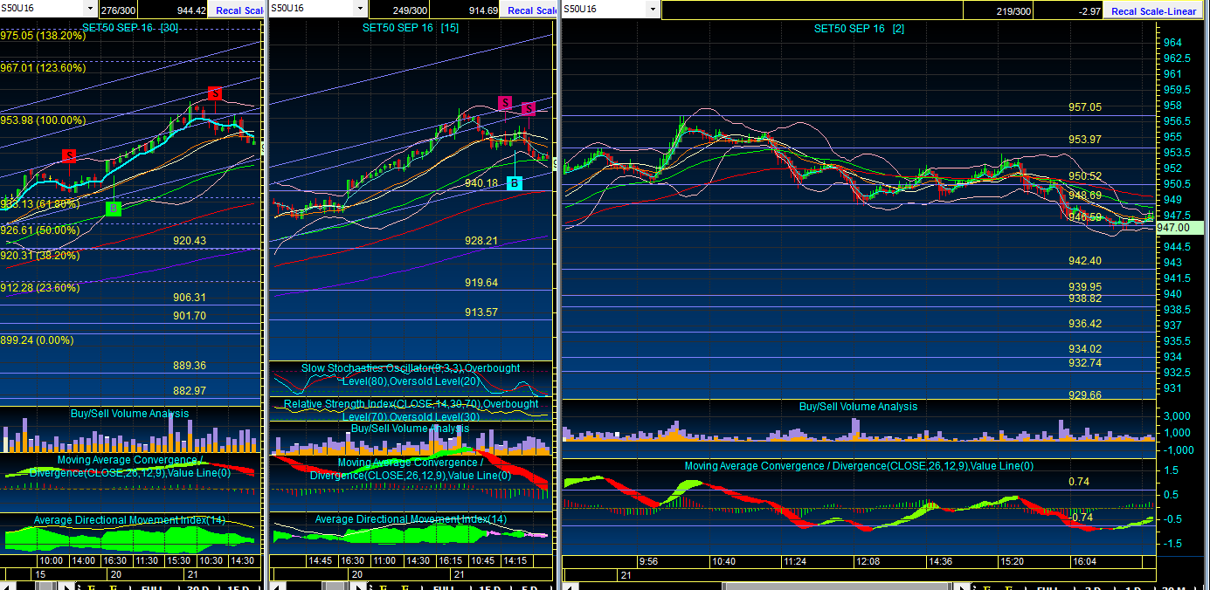
Task: Click the 957.05 price level label
Action: tap(1085, 107)
